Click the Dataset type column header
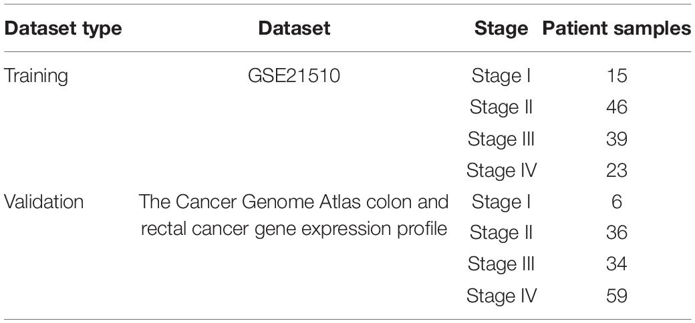 pyautogui.click(x=63, y=29)
